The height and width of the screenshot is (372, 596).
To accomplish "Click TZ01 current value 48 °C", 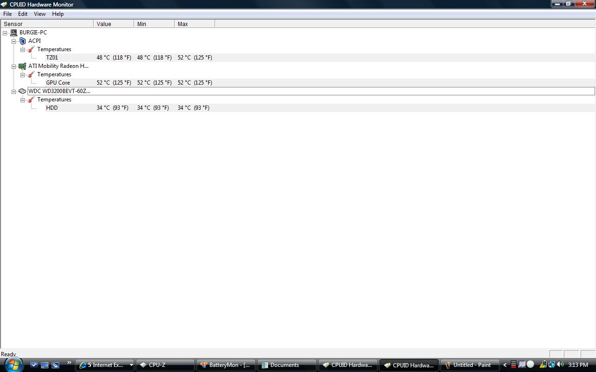I will (x=114, y=58).
